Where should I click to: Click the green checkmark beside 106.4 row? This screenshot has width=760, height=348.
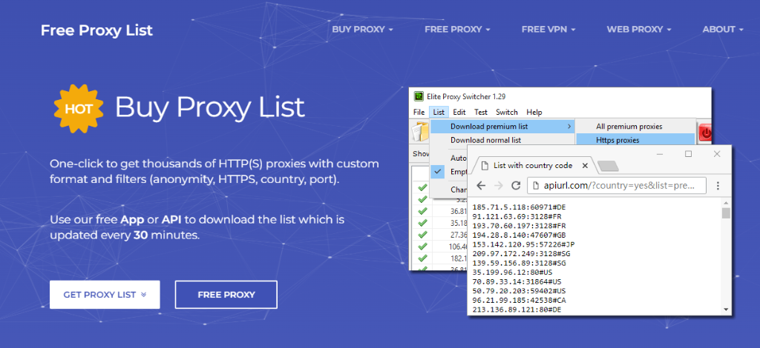[422, 246]
